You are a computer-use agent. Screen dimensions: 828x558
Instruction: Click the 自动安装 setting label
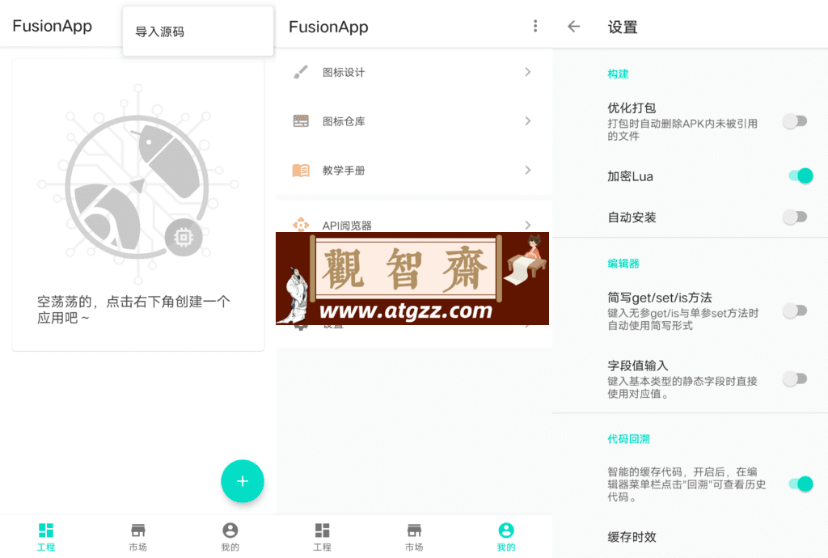pyautogui.click(x=632, y=218)
